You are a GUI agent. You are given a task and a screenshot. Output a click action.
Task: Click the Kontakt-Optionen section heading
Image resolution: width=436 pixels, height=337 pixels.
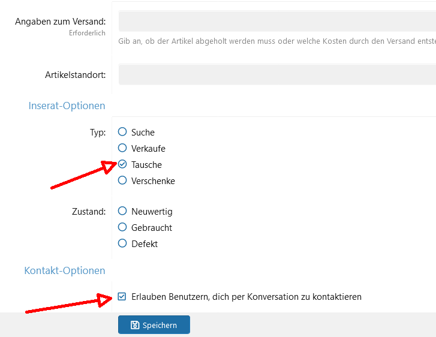pos(65,270)
